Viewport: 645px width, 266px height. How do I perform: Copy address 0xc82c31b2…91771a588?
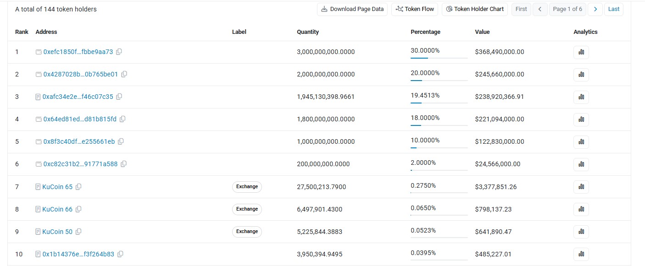[x=123, y=164]
